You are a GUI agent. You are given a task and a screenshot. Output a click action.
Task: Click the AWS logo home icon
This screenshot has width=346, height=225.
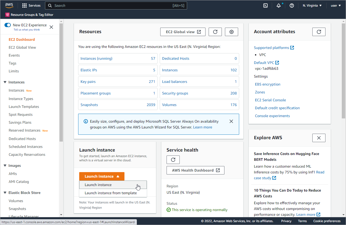click(x=9, y=6)
